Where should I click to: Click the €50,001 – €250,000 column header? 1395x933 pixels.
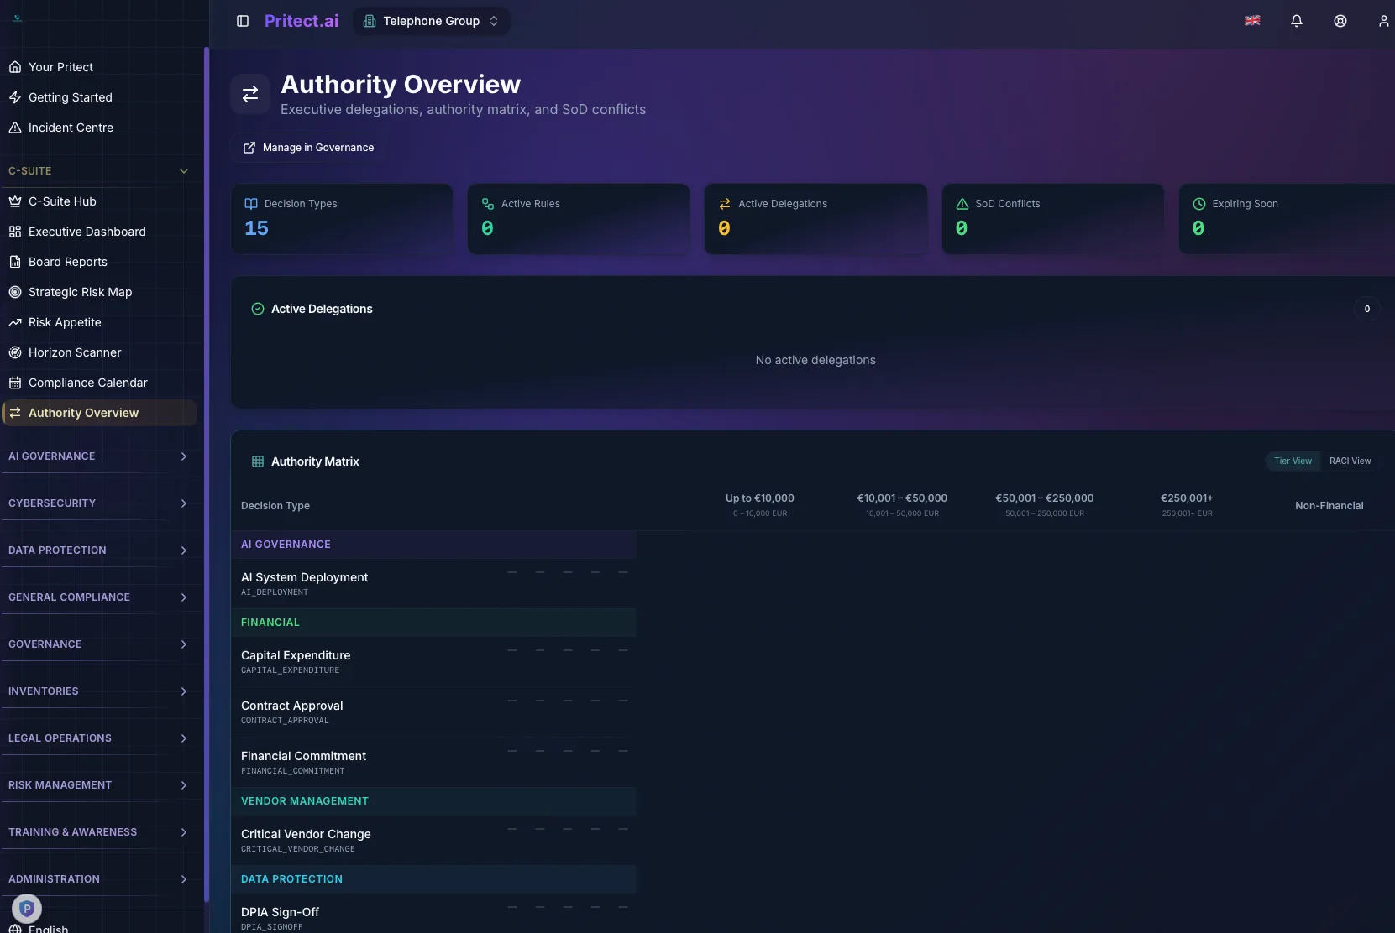[1045, 504]
